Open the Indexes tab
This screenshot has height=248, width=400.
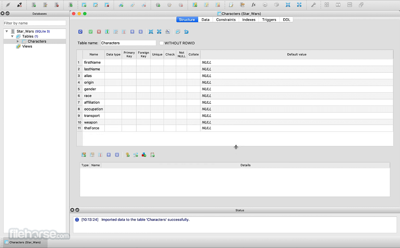249,20
